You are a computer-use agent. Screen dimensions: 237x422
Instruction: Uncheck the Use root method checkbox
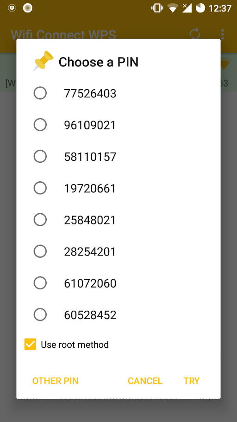coord(30,344)
